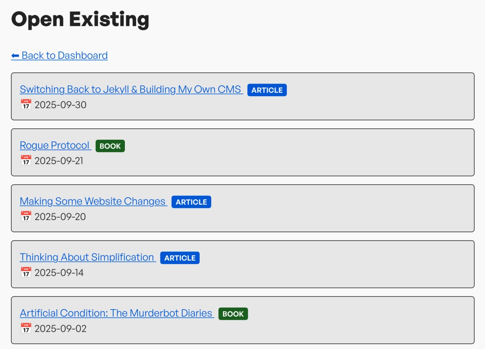
Task: Click the 2025-09-30 date text
Action: pos(60,105)
